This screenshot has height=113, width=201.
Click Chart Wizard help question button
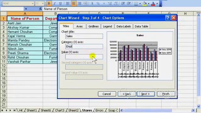[x=168, y=18]
